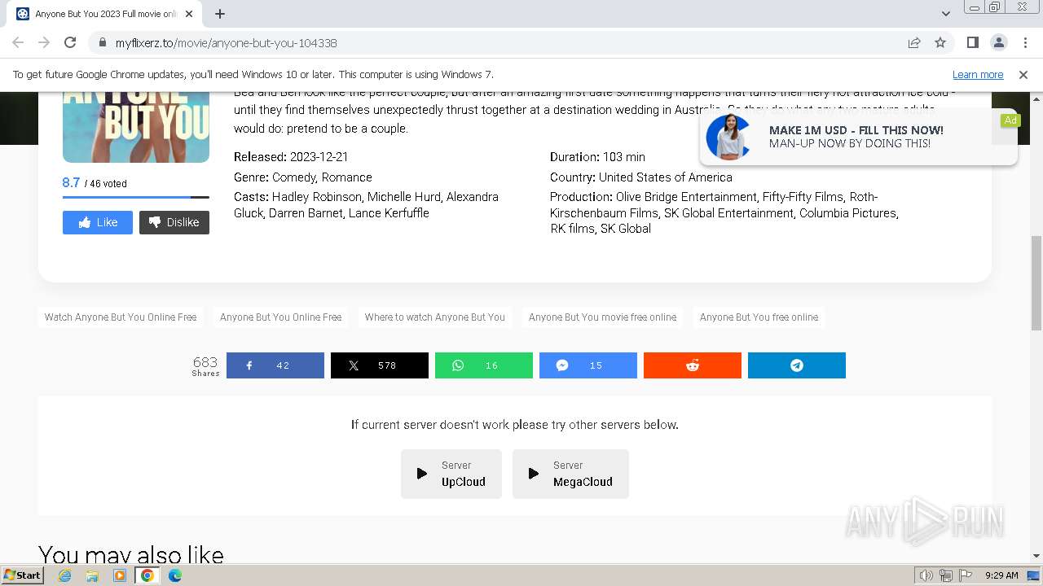Open Chrome profile avatar menu

pyautogui.click(x=998, y=42)
